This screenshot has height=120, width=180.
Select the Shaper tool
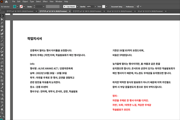(x=2, y=52)
